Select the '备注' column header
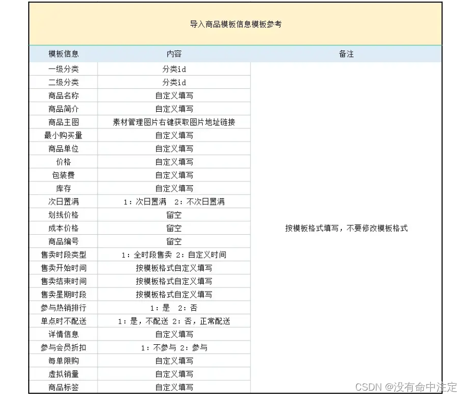 pyautogui.click(x=346, y=54)
